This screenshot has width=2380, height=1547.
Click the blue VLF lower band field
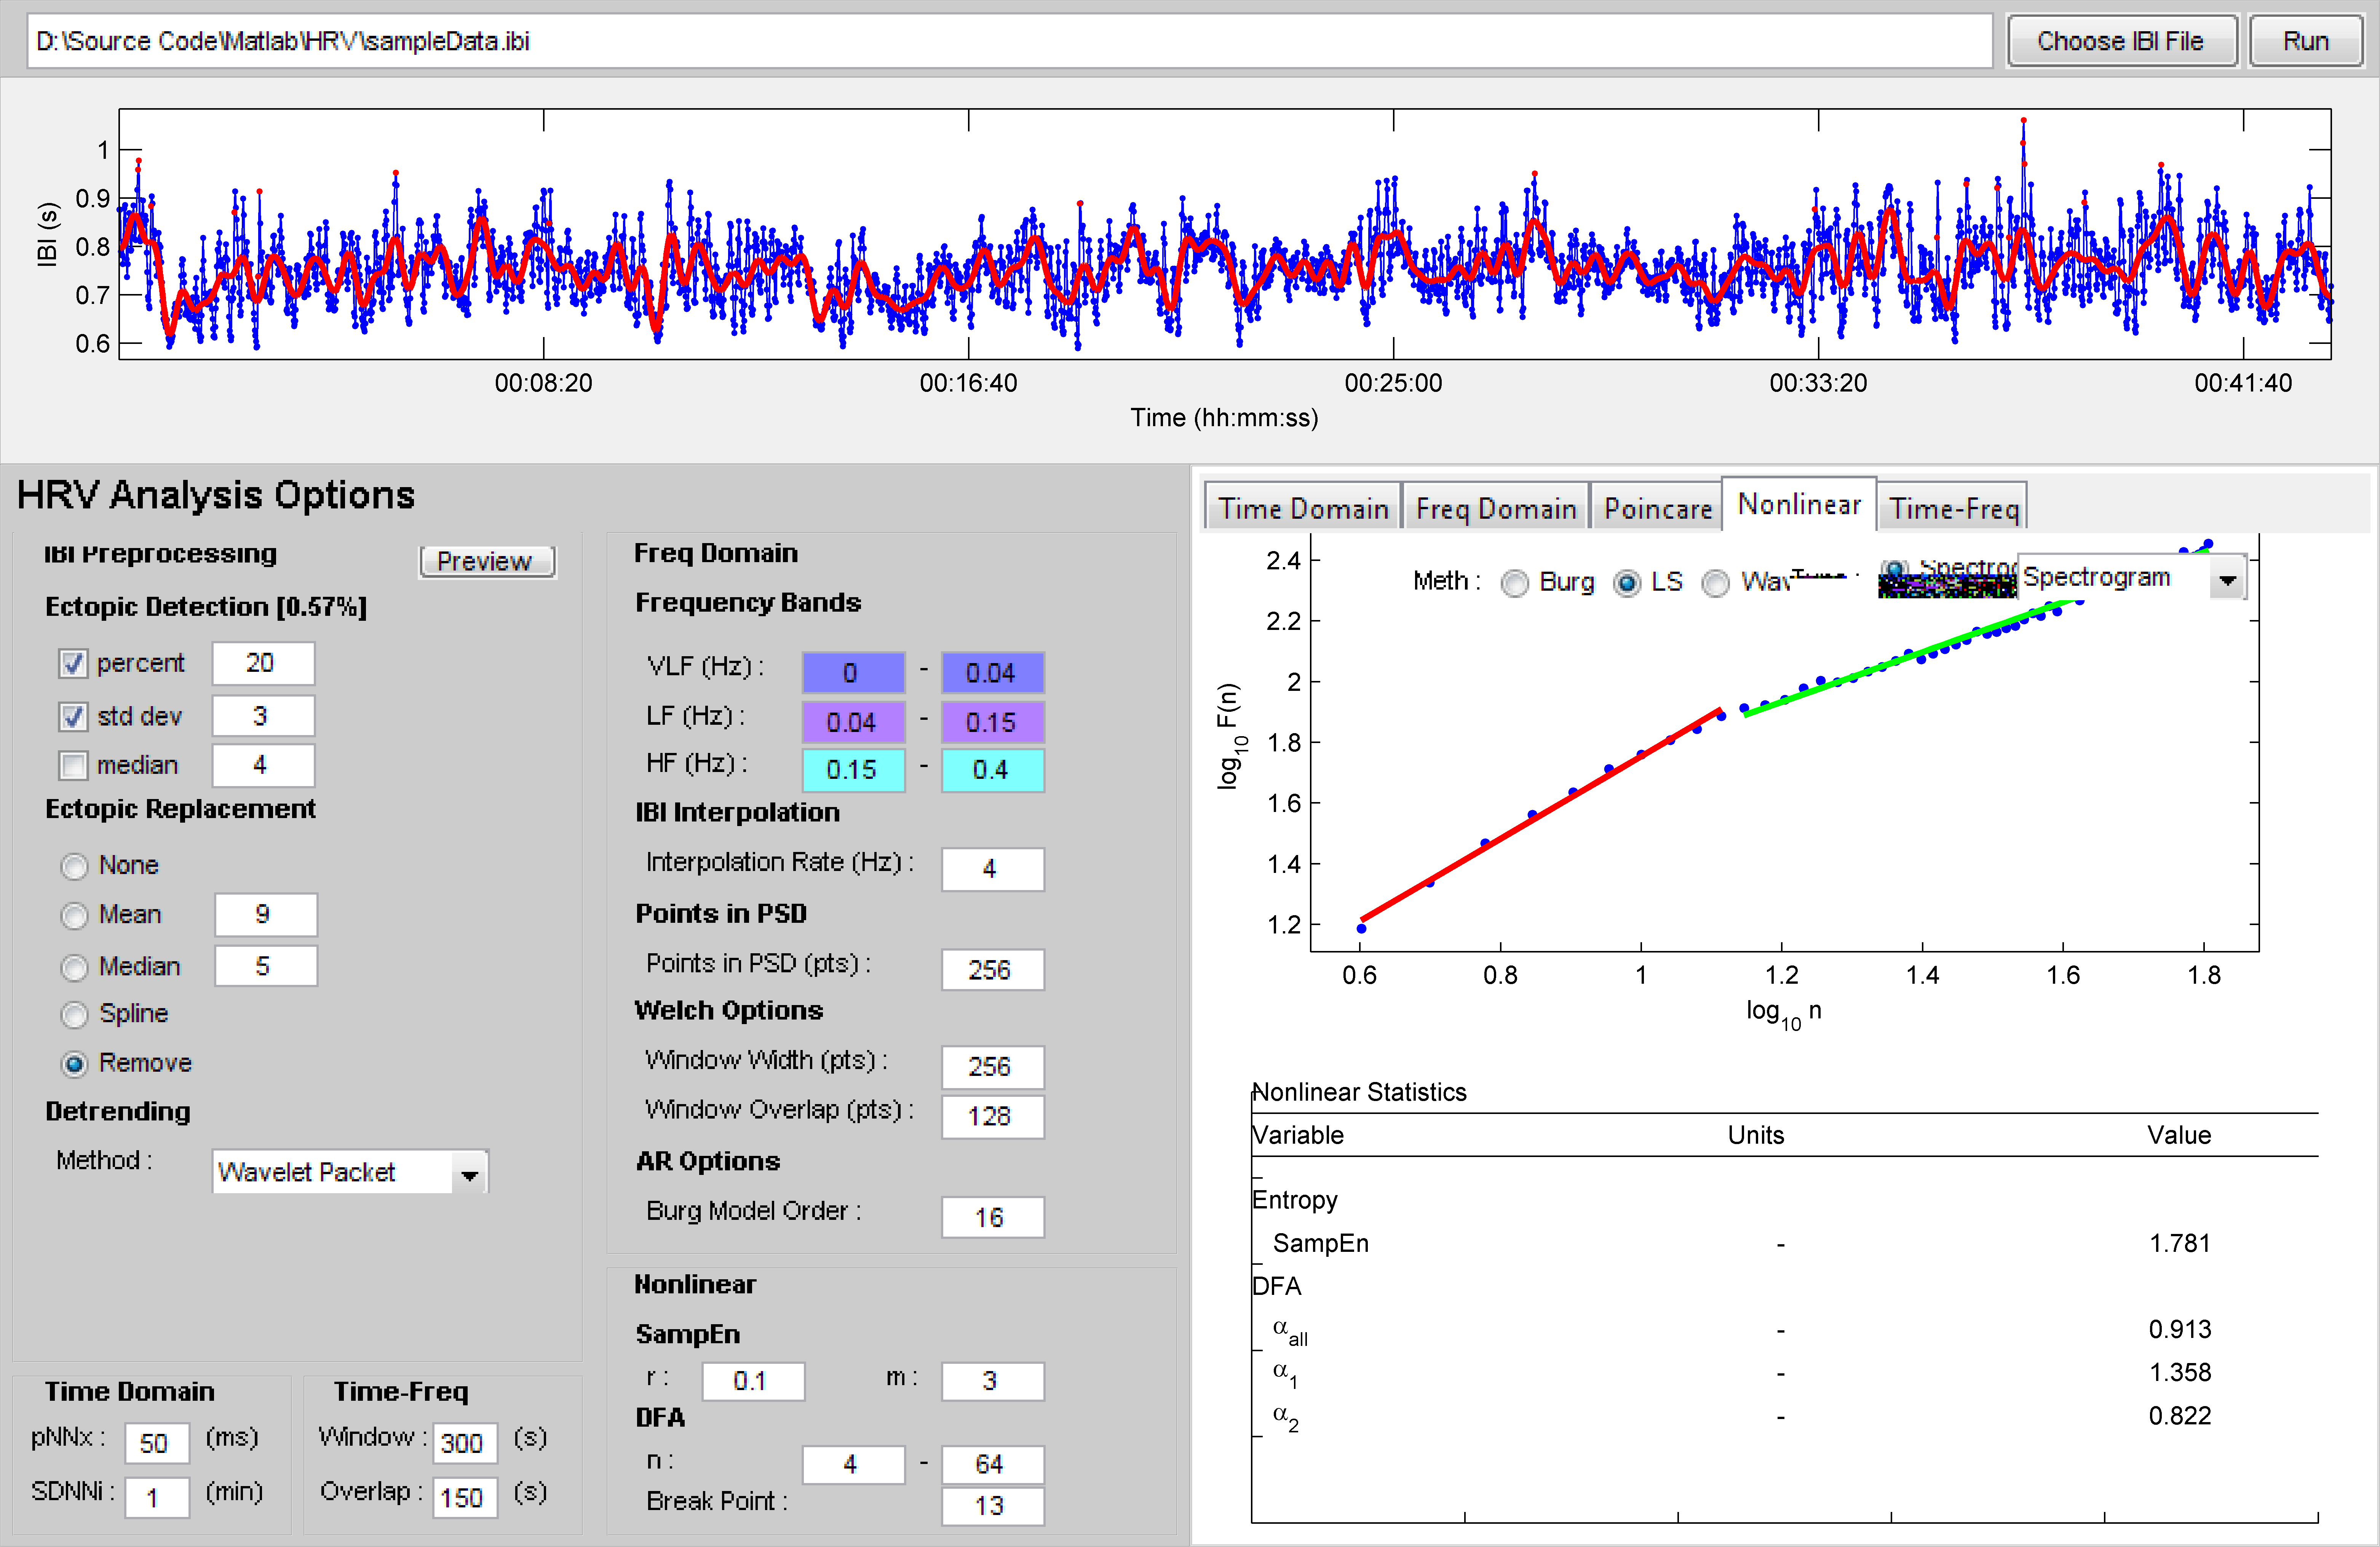pos(852,673)
